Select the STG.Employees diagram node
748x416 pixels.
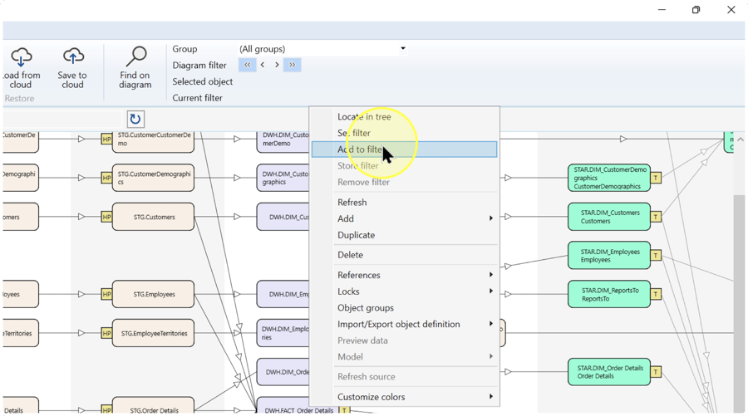point(153,294)
